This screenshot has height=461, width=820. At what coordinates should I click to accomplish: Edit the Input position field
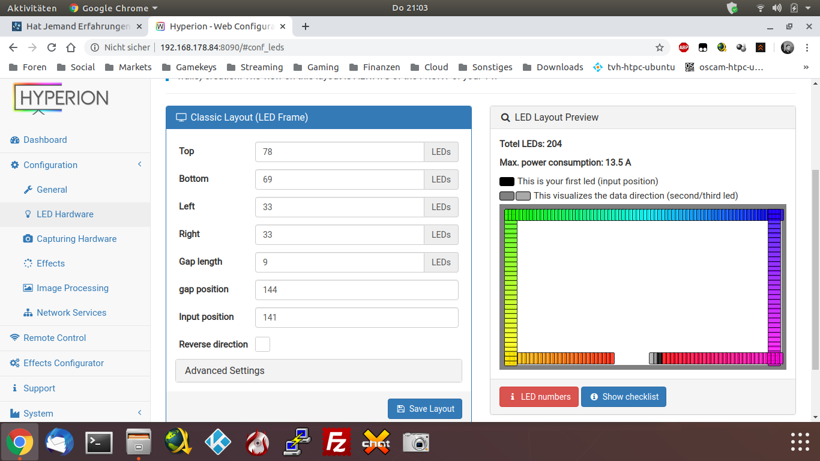pos(357,318)
